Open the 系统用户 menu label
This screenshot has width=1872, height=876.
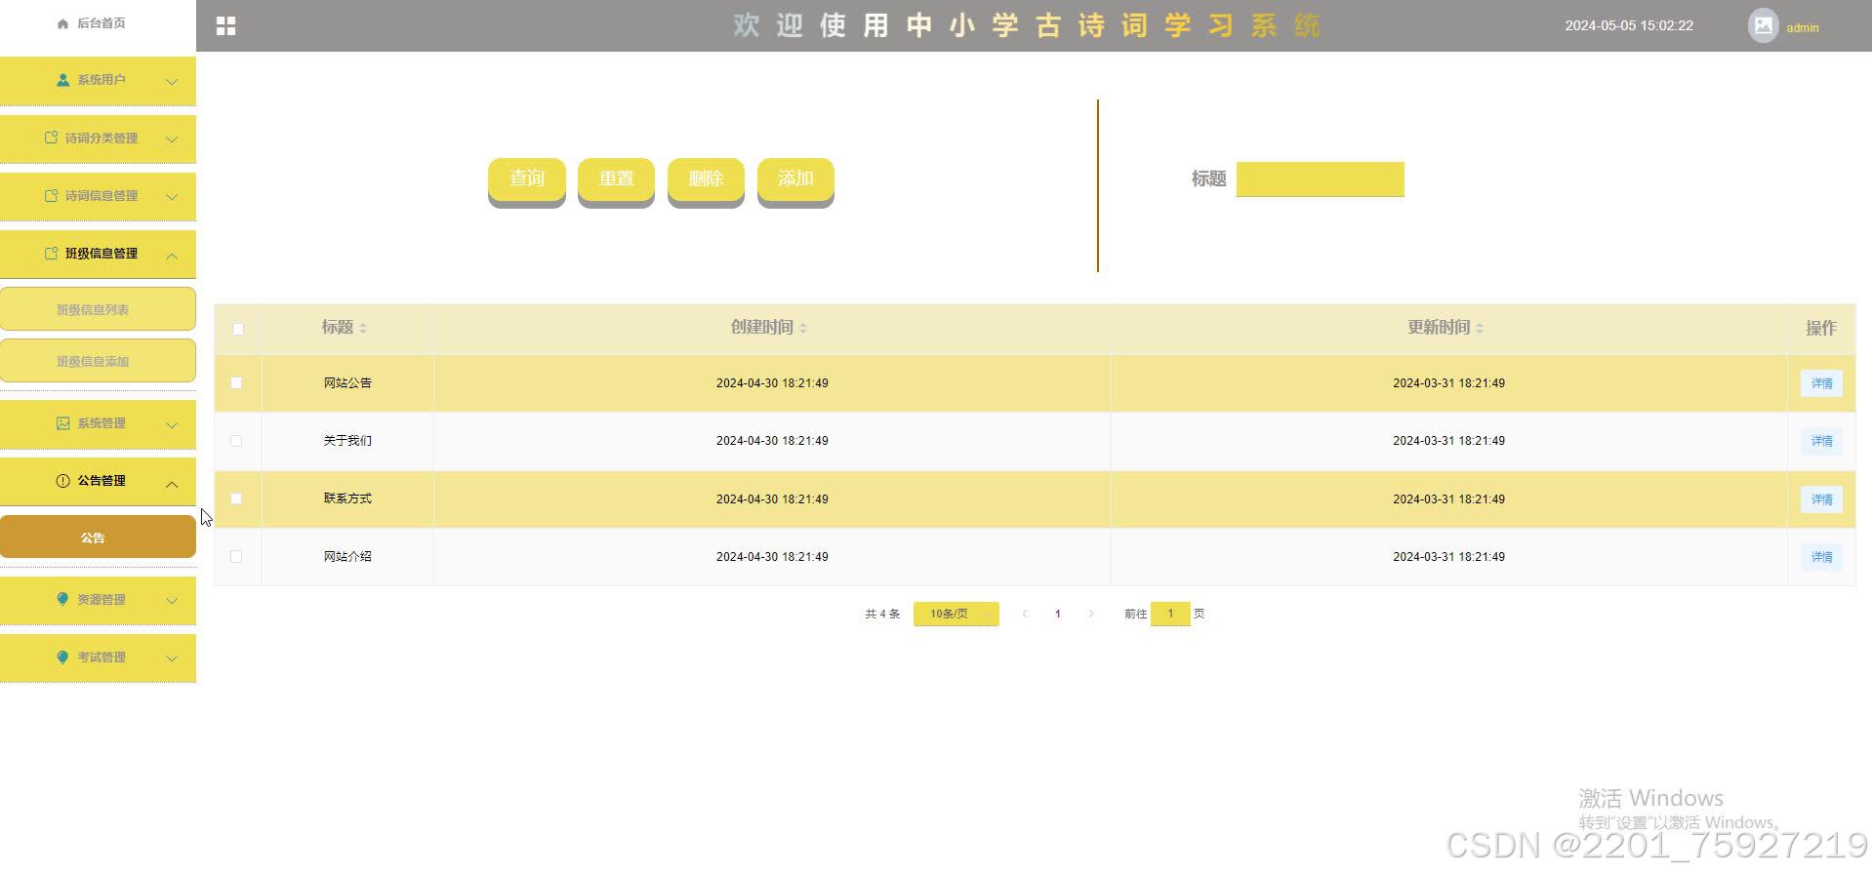point(102,80)
